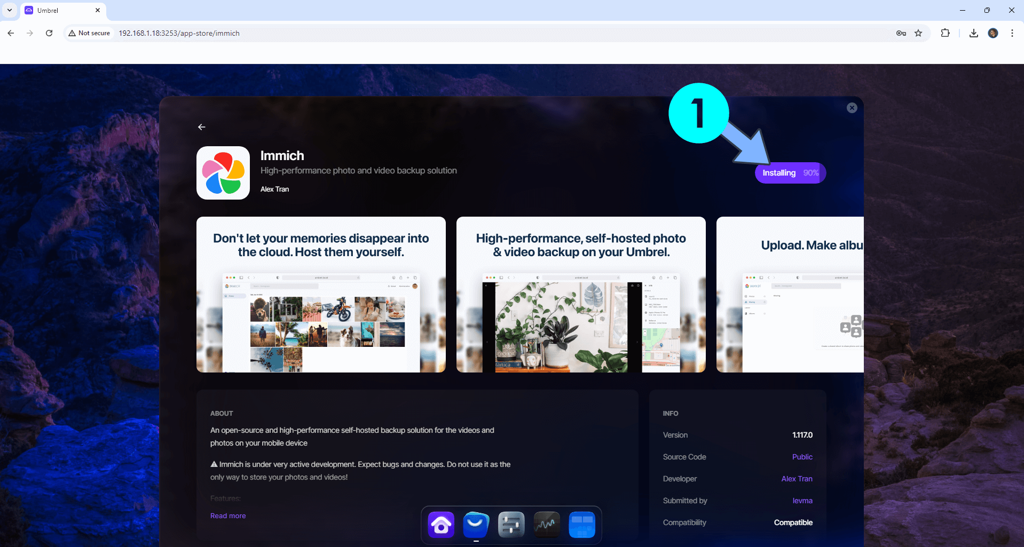
Task: Open the browser Extensions icon
Action: click(x=946, y=33)
